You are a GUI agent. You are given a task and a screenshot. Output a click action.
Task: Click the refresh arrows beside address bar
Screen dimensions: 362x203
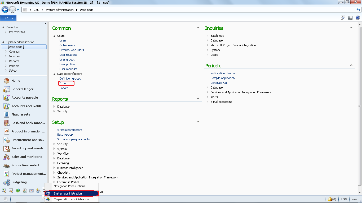click(359, 10)
